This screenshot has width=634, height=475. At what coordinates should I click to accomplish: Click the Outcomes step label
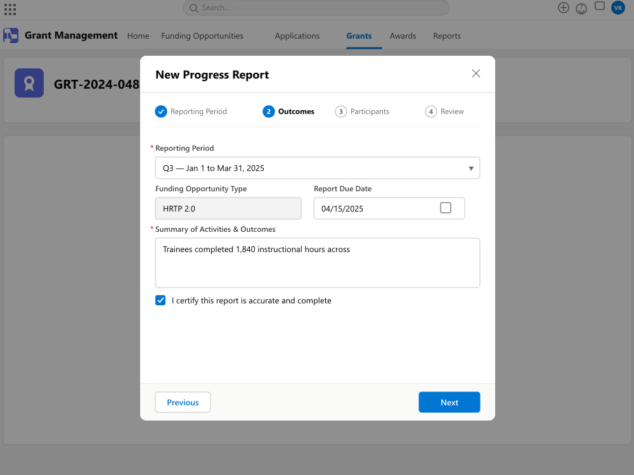[x=296, y=111]
